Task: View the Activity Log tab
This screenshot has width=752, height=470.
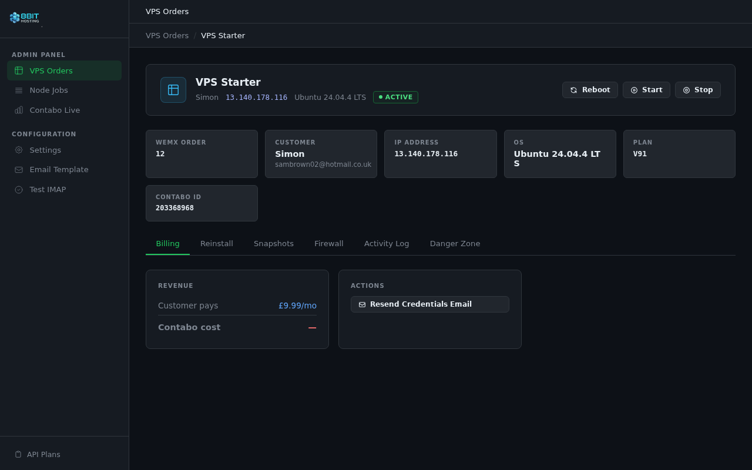Action: [387, 244]
